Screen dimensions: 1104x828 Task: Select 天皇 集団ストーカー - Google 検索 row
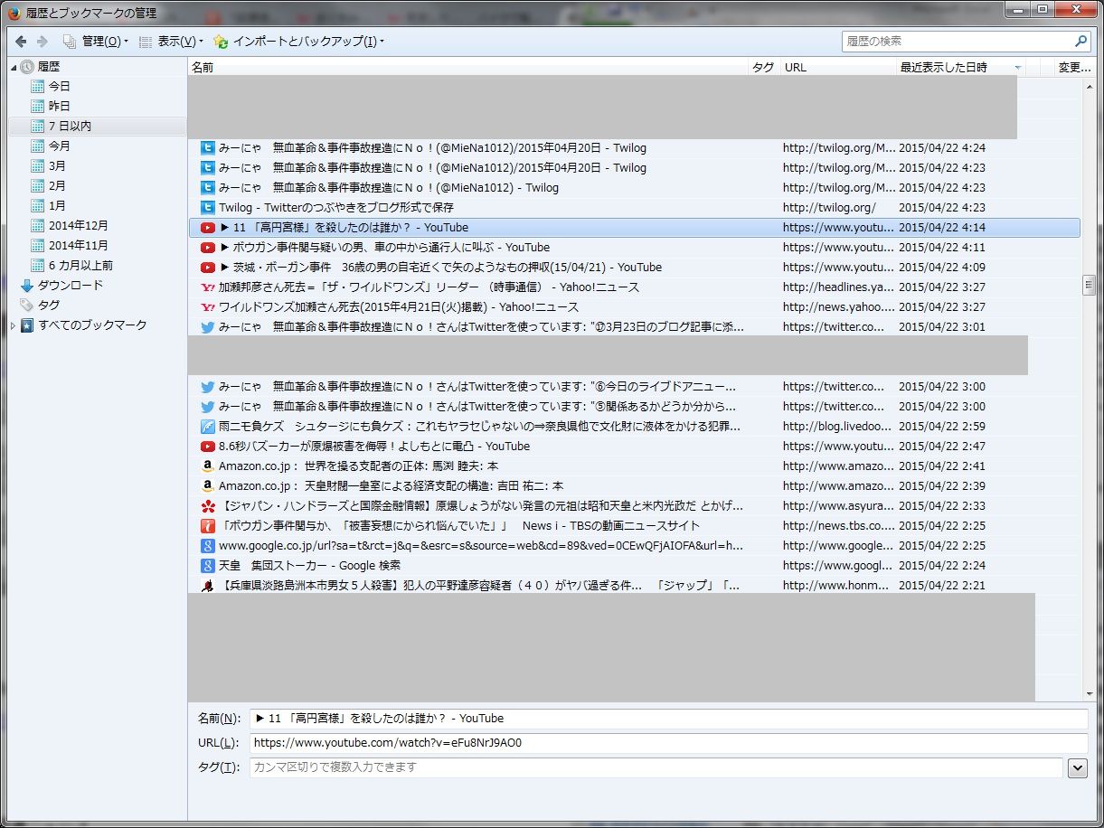(x=634, y=566)
